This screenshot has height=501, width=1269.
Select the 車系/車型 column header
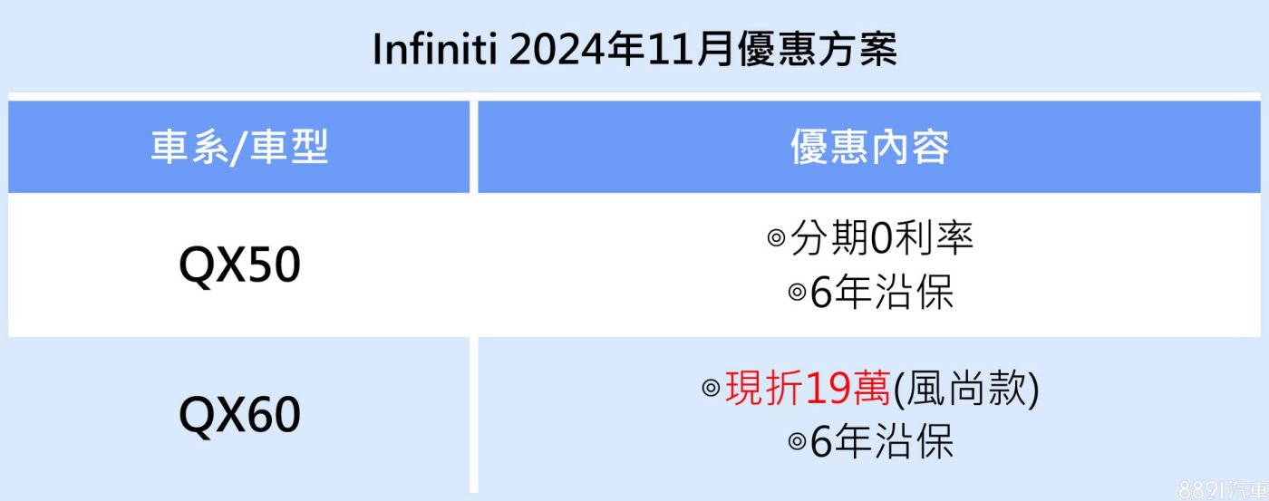[239, 147]
